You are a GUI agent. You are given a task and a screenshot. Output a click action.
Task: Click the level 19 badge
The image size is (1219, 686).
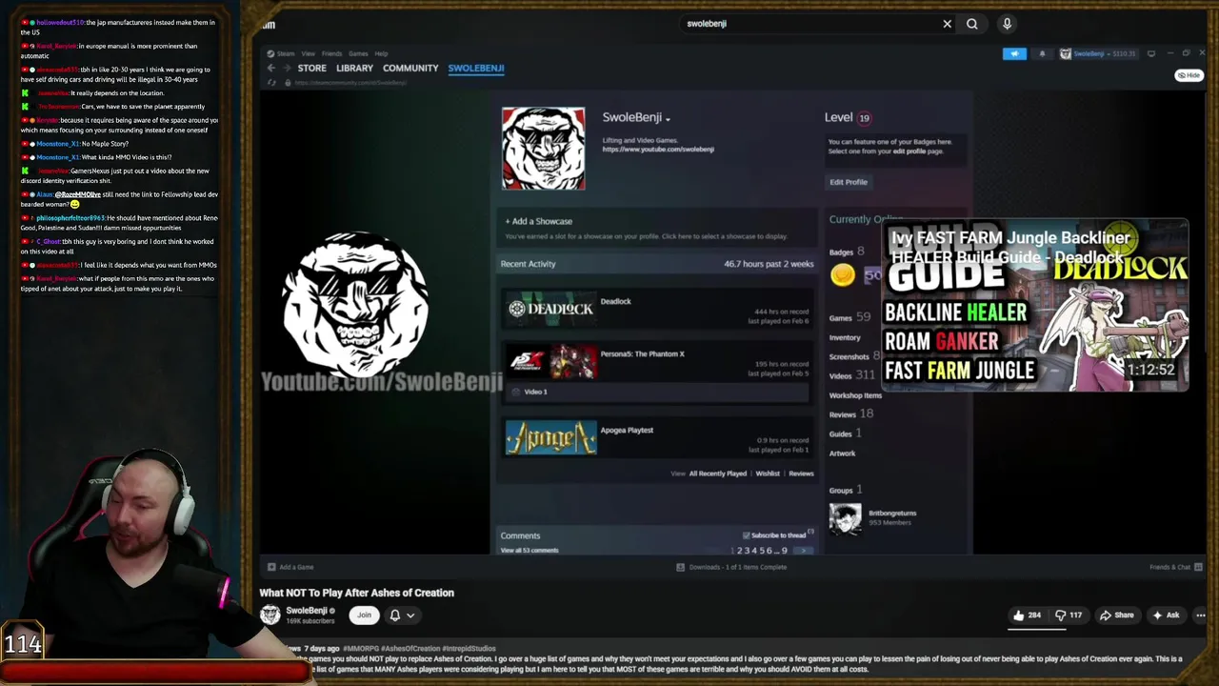point(864,118)
